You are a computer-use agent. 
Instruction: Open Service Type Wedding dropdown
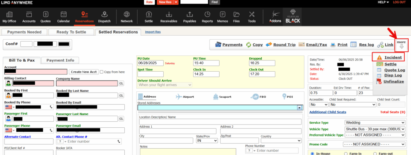pyautogui.click(x=375, y=123)
